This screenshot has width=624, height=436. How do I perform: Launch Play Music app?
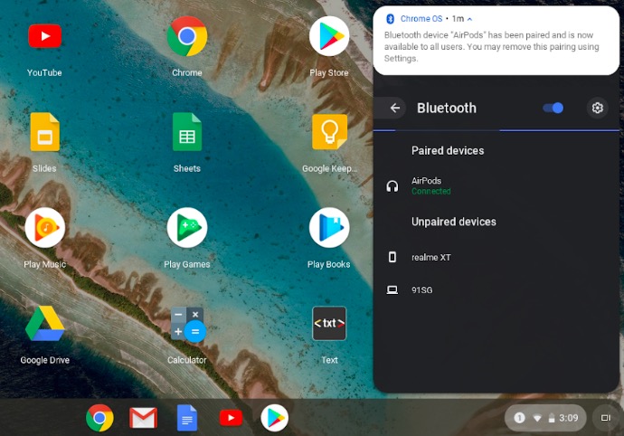(x=44, y=228)
